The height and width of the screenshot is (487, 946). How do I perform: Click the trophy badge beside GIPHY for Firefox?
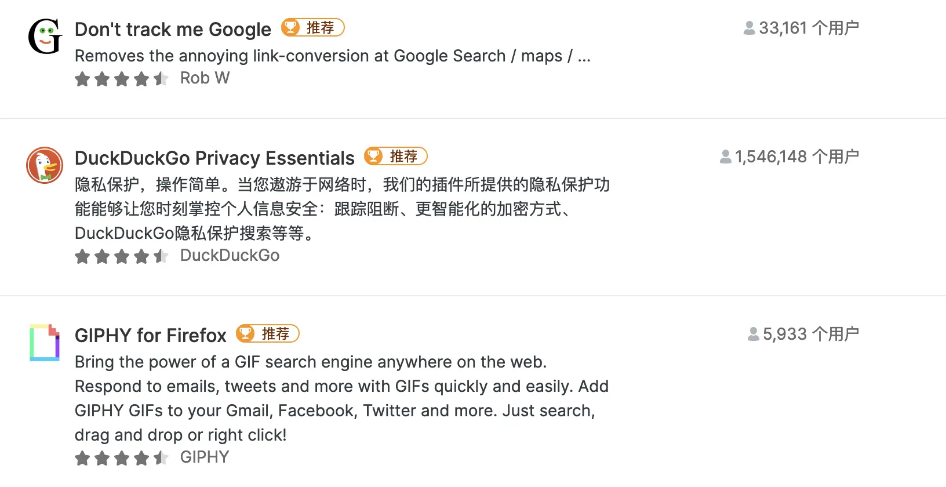point(268,333)
